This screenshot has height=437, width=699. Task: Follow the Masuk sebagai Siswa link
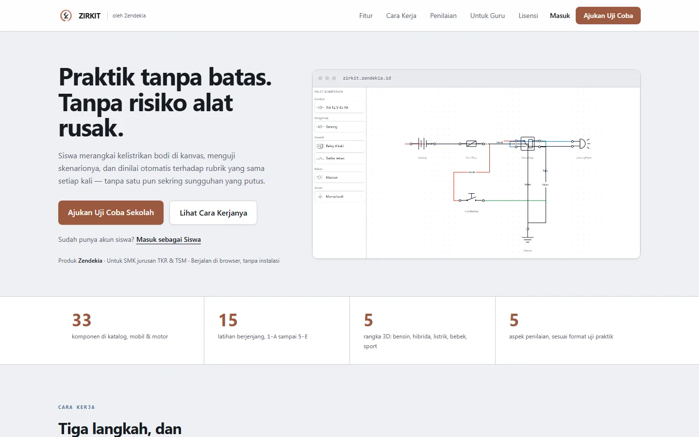(x=168, y=239)
